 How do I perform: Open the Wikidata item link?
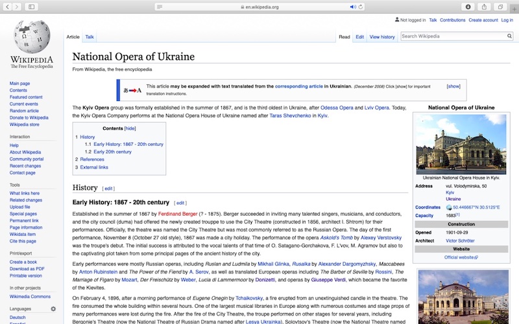(x=23, y=235)
